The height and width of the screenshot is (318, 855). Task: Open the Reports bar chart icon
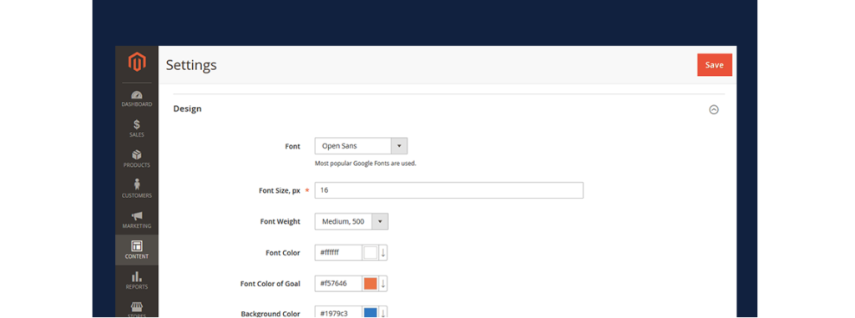pos(137,276)
